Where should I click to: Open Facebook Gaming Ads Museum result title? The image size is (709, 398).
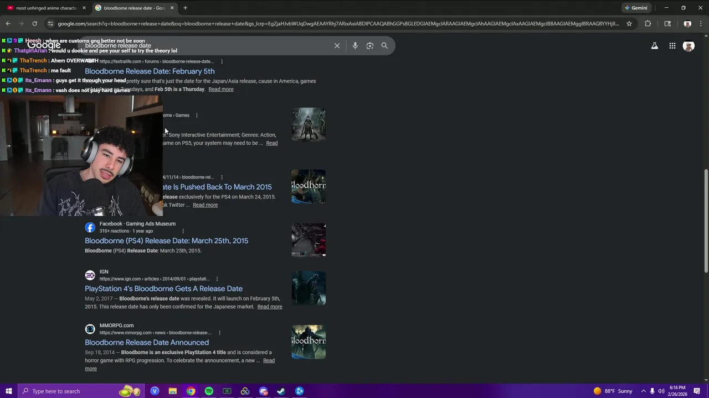click(166, 241)
